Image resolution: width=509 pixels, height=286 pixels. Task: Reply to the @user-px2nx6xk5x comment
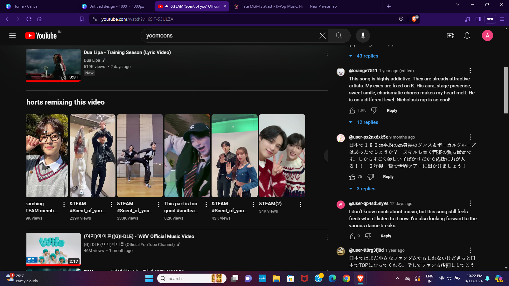[x=388, y=177]
